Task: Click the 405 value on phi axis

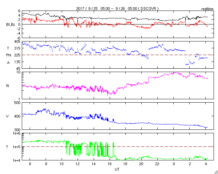Action: coord(17,41)
